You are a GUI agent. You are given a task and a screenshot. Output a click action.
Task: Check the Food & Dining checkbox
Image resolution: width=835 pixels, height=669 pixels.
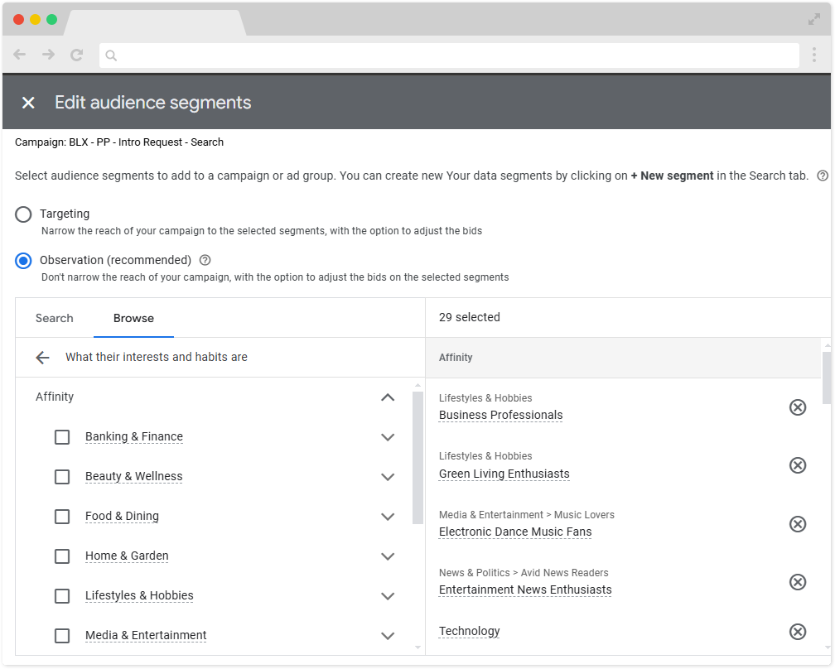pyautogui.click(x=62, y=517)
